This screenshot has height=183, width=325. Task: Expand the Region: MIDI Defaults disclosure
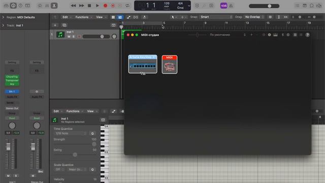pyautogui.click(x=3, y=17)
